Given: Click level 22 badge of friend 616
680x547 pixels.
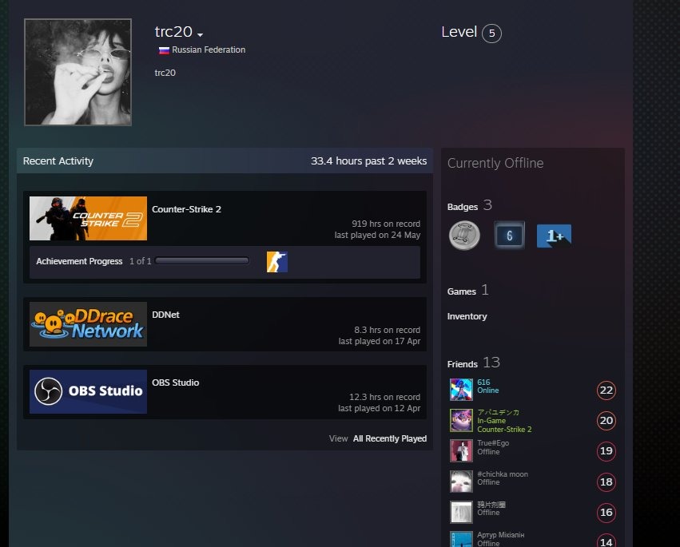Looking at the screenshot, I should 606,390.
